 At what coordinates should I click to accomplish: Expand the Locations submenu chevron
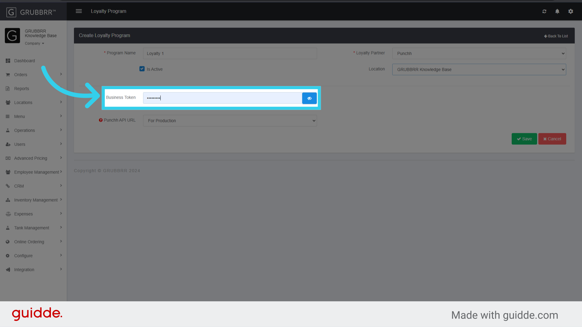pyautogui.click(x=61, y=102)
